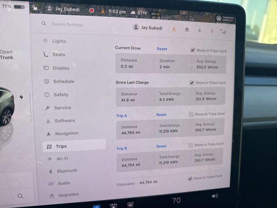This screenshot has height=208, width=277.
Task: Select the Wi-Fi menu item
Action: pyautogui.click(x=62, y=159)
